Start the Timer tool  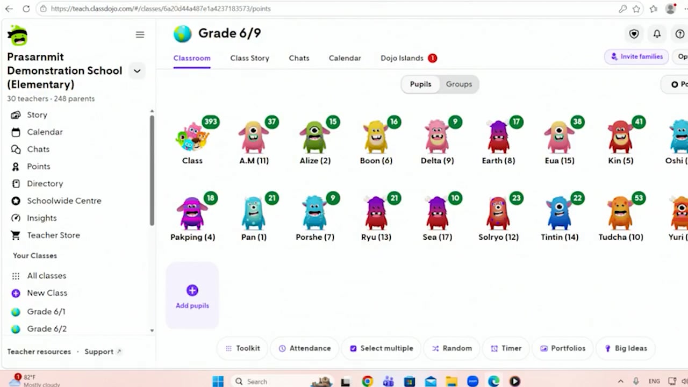(x=506, y=348)
